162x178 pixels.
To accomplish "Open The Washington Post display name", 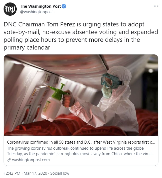I will coord(40,6).
